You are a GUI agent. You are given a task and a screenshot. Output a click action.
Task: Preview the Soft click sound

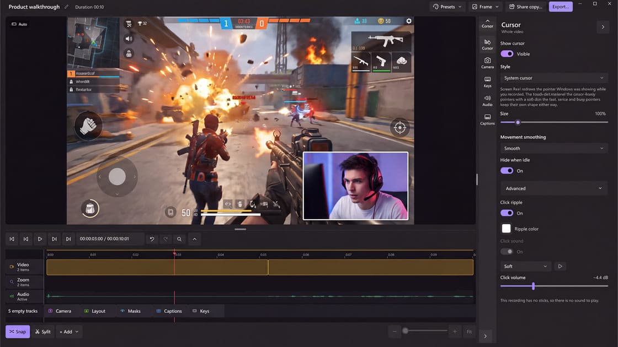[560, 267]
